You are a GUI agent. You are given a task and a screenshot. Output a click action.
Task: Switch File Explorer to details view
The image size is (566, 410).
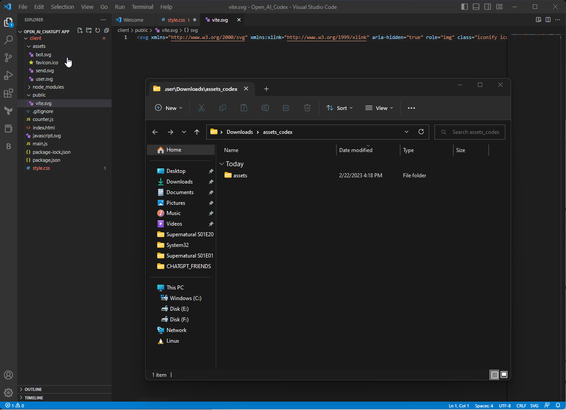494,375
